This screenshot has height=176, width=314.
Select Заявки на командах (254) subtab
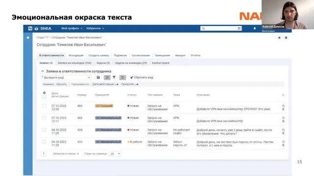tap(75, 63)
